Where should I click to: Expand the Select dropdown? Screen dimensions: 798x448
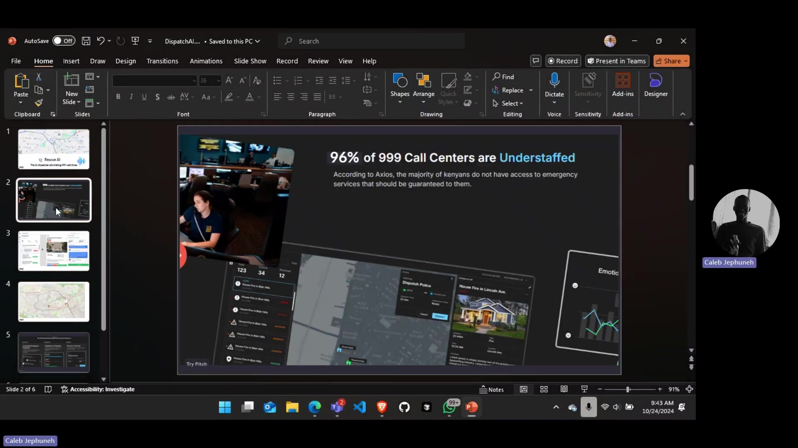508,103
